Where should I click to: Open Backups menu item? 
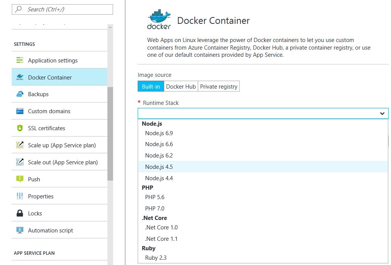pos(60,94)
